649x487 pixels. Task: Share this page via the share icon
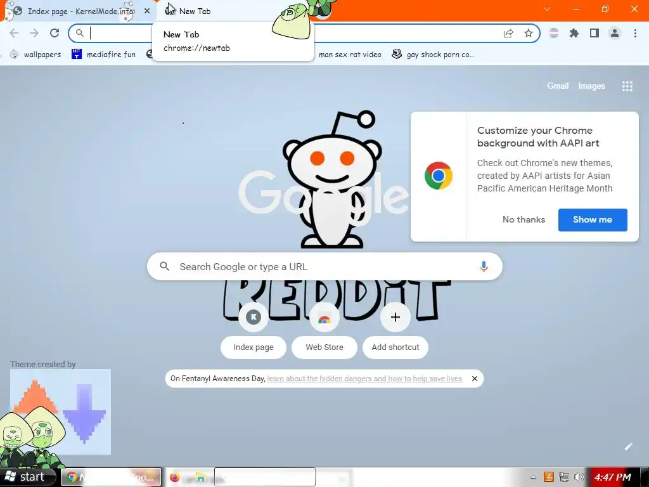[x=508, y=33]
